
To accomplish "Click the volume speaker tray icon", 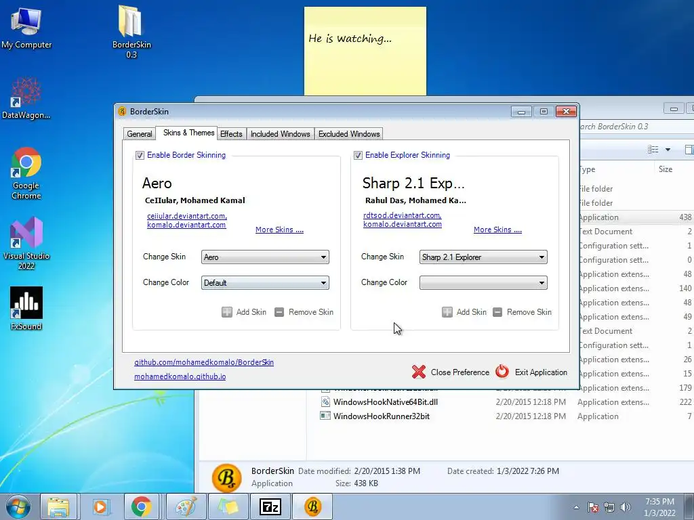I will tap(625, 507).
